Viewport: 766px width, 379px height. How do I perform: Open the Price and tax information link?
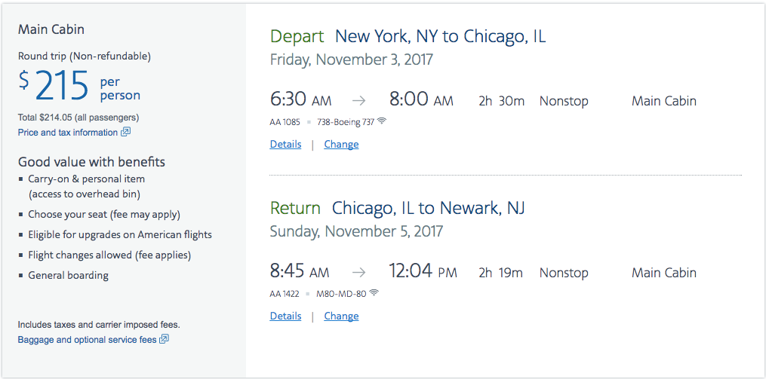(68, 133)
